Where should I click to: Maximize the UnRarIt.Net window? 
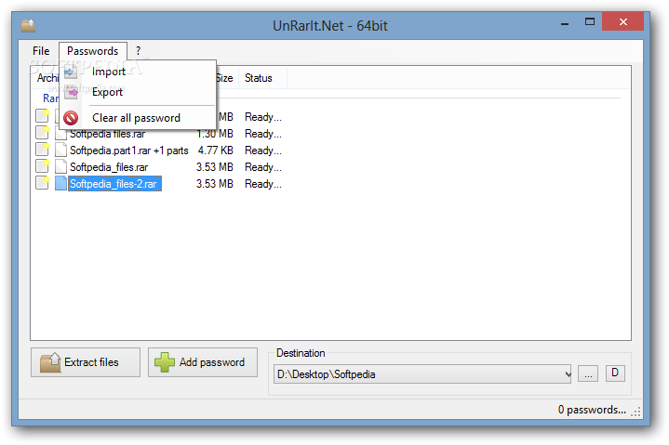[590, 21]
